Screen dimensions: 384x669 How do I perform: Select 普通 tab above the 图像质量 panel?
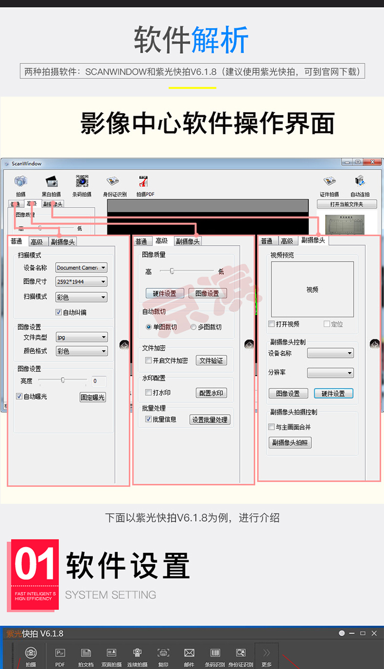pyautogui.click(x=141, y=242)
